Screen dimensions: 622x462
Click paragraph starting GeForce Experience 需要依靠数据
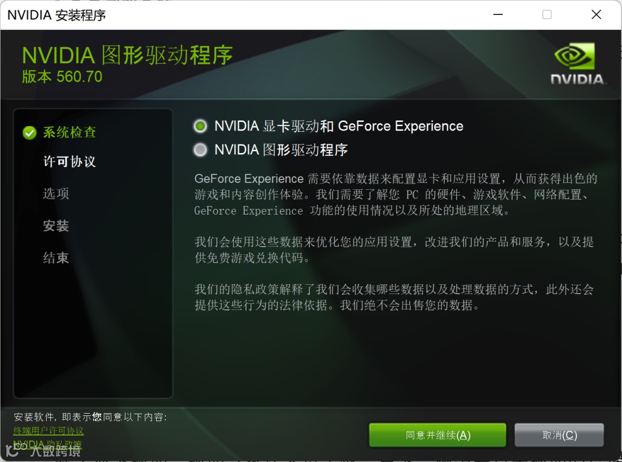click(396, 194)
